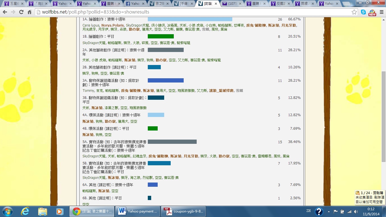
Task: Open the help question mark tray icon
Action: coord(319,211)
